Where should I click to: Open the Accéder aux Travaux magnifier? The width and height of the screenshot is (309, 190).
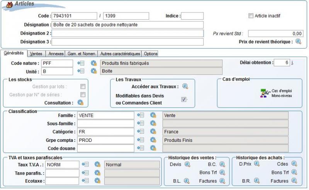pyautogui.click(x=185, y=87)
